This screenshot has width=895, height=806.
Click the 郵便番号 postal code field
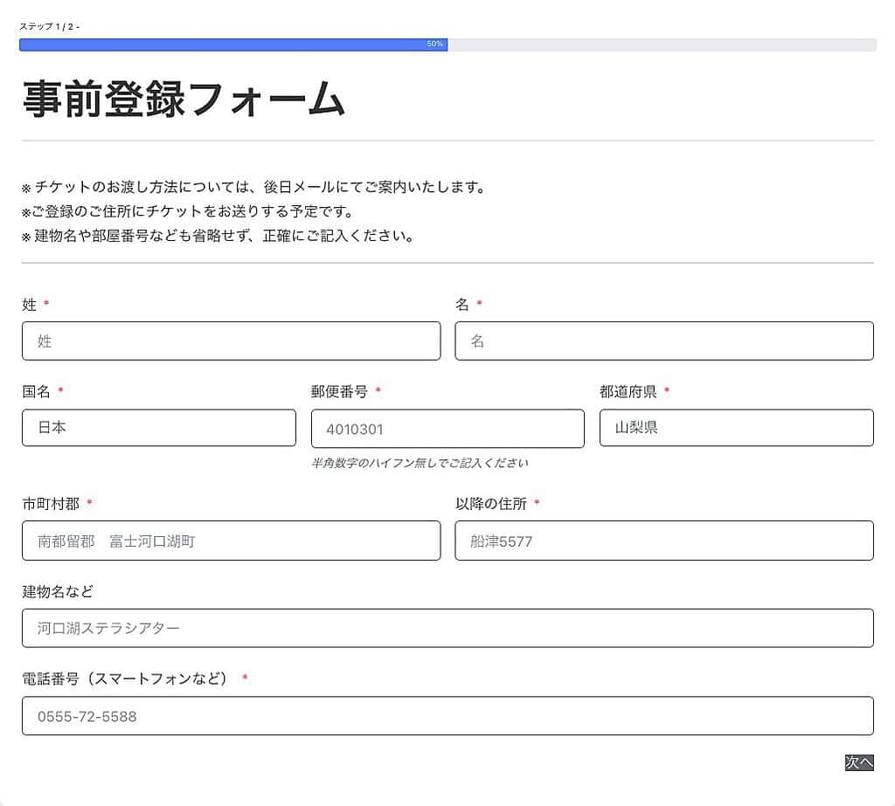pyautogui.click(x=447, y=428)
